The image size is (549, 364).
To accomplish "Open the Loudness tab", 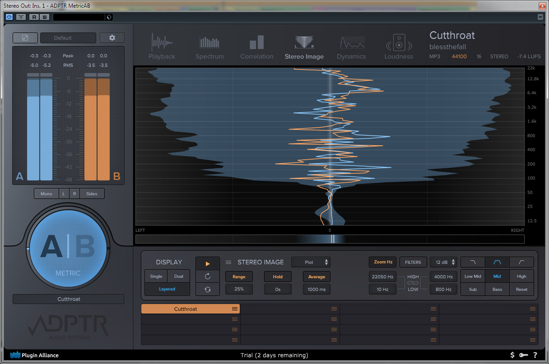I will pyautogui.click(x=399, y=47).
